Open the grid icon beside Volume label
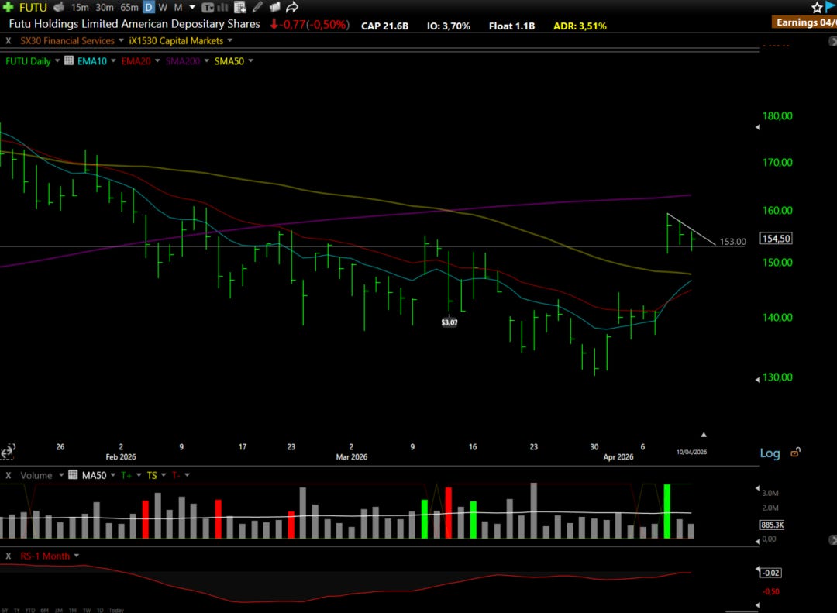The image size is (837, 613). click(73, 474)
